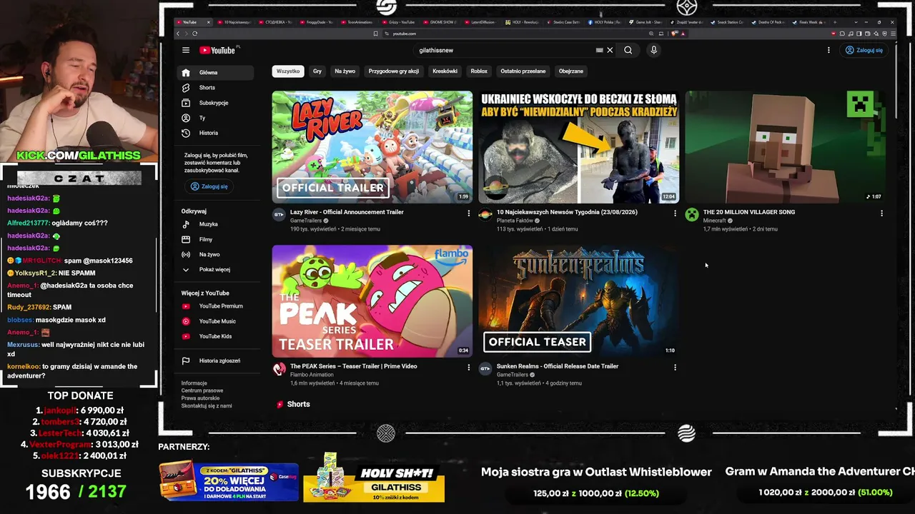The width and height of the screenshot is (915, 514).
Task: Submit search with the magnifier icon
Action: point(628,50)
